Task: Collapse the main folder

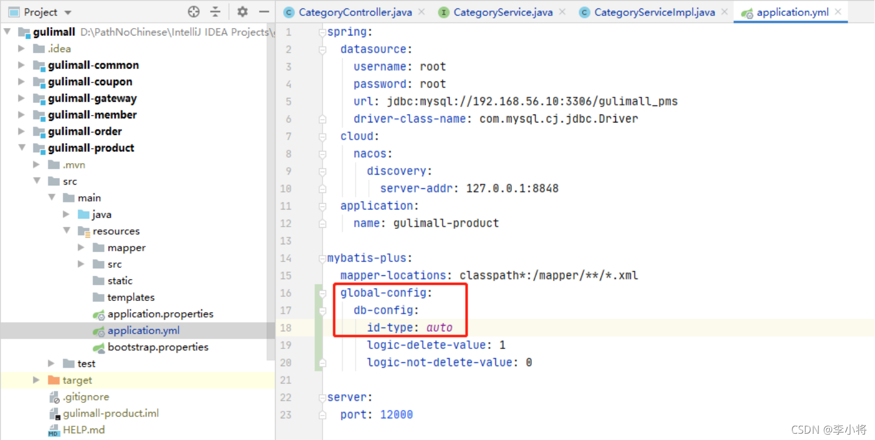Action: (x=51, y=197)
